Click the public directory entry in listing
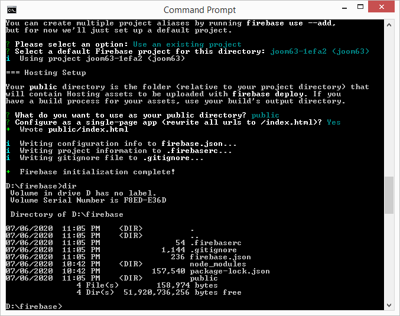Viewport: 400px width, 316px height. (203, 278)
